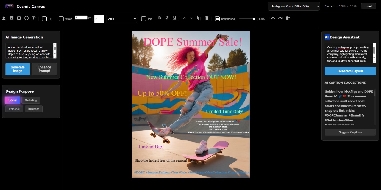Click the AI Design Assistant heading
Screen dimensions: 381x190
point(342,37)
